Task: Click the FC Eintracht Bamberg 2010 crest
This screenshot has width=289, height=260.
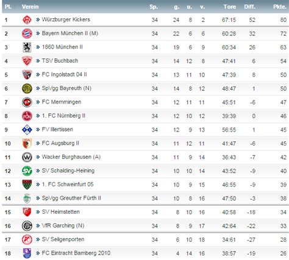Action: coord(27,253)
